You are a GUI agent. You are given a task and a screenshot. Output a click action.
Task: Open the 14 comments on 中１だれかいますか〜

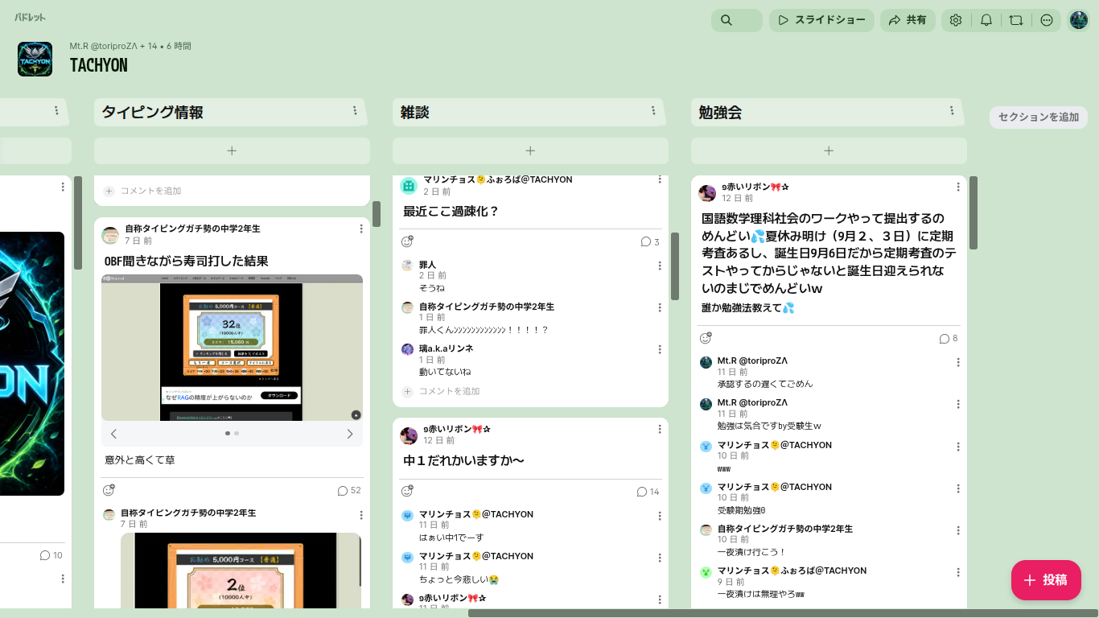pos(648,492)
